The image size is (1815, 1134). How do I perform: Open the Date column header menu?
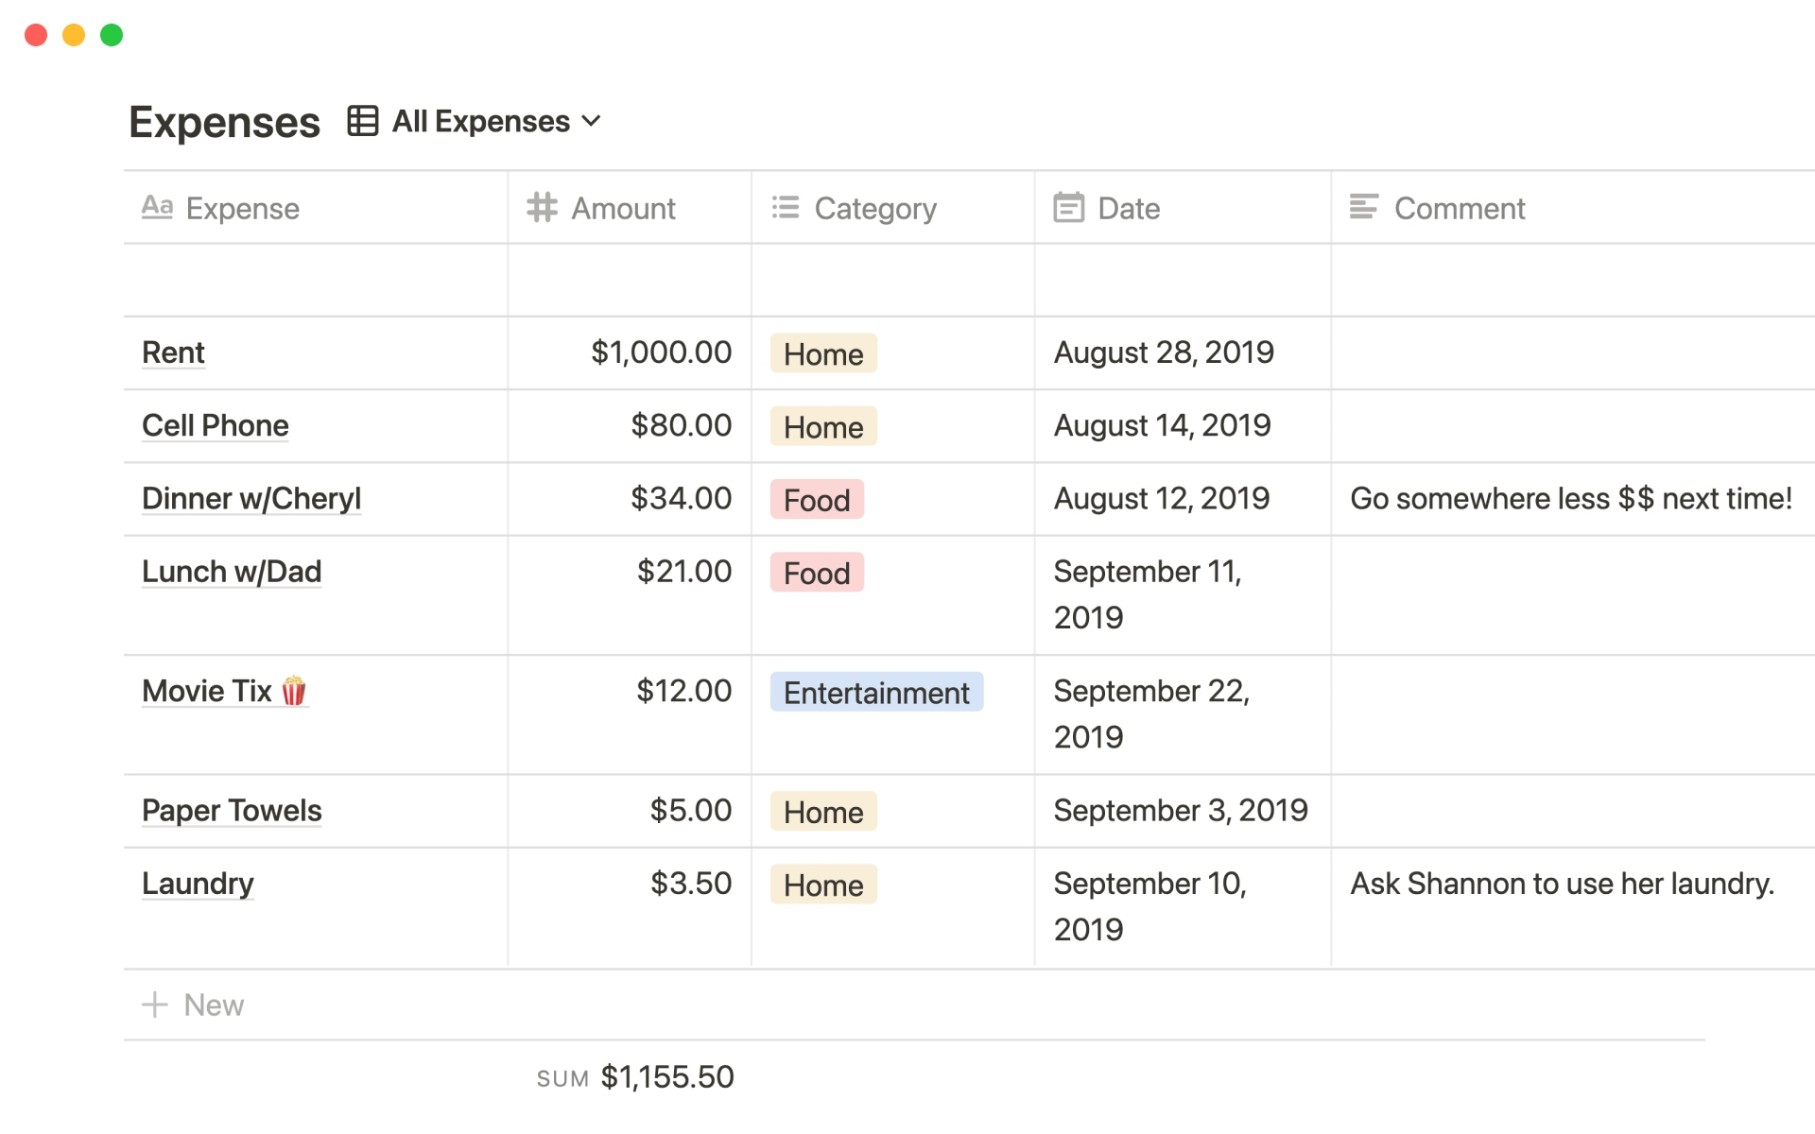[x=1129, y=208]
